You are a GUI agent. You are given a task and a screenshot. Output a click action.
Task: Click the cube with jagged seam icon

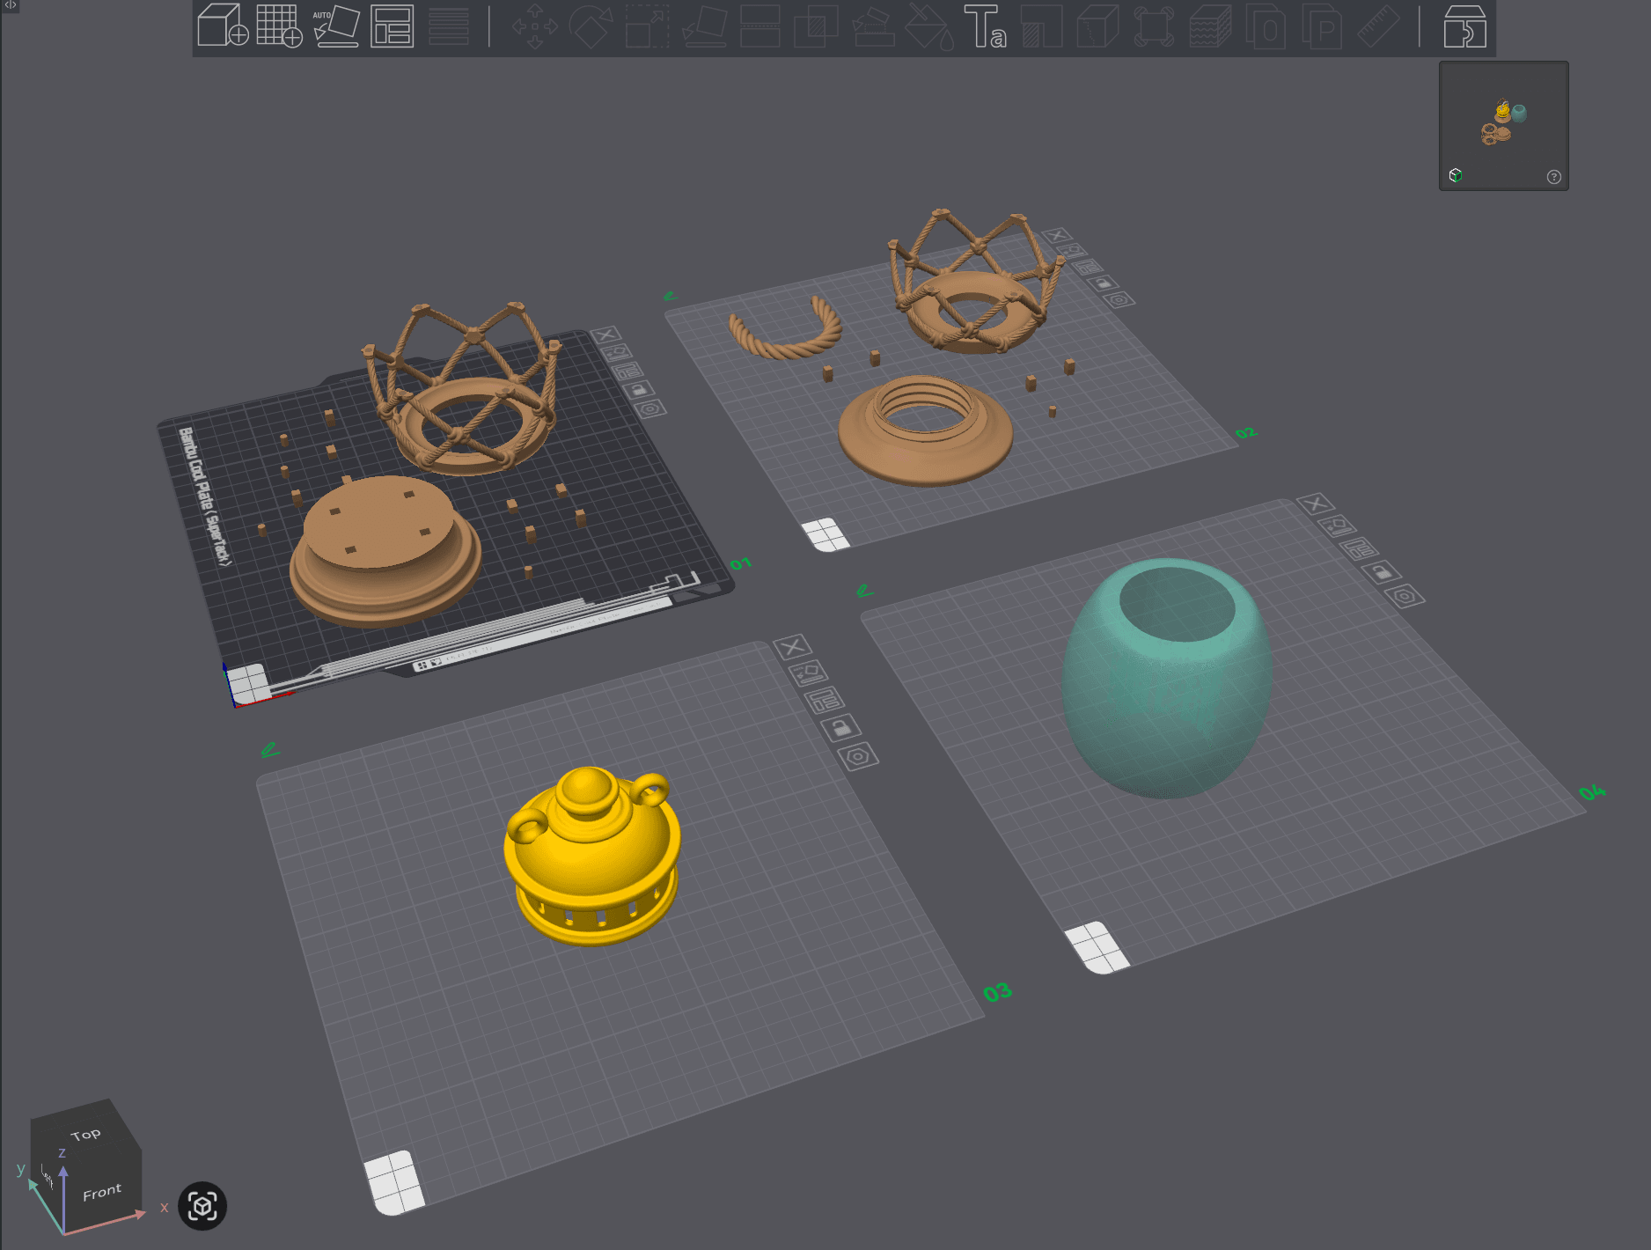[1098, 26]
